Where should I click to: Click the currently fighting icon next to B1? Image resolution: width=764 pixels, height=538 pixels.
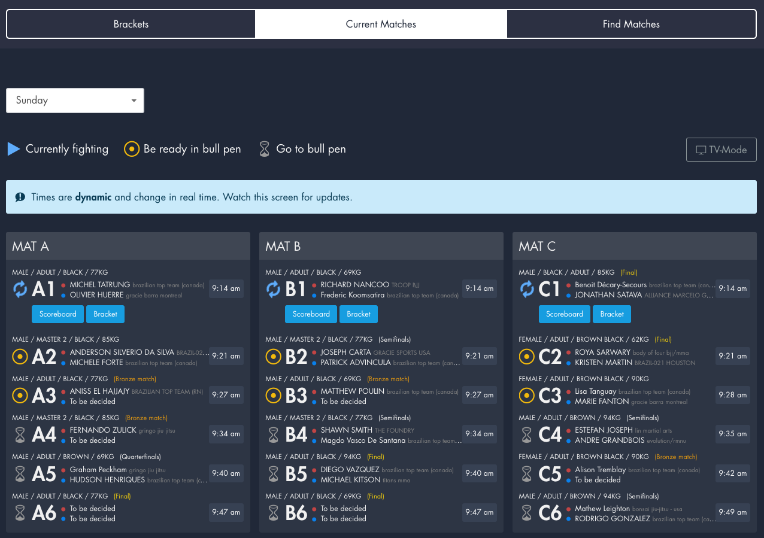tap(273, 288)
